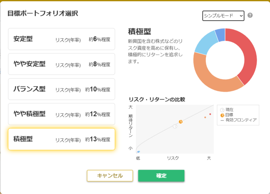This screenshot has width=270, height=194.
Task: Click the help question mark icon
Action: [250, 15]
